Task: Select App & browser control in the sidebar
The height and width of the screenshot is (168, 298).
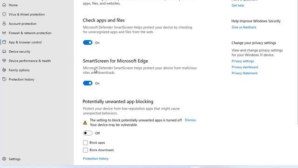Action: (x=25, y=42)
